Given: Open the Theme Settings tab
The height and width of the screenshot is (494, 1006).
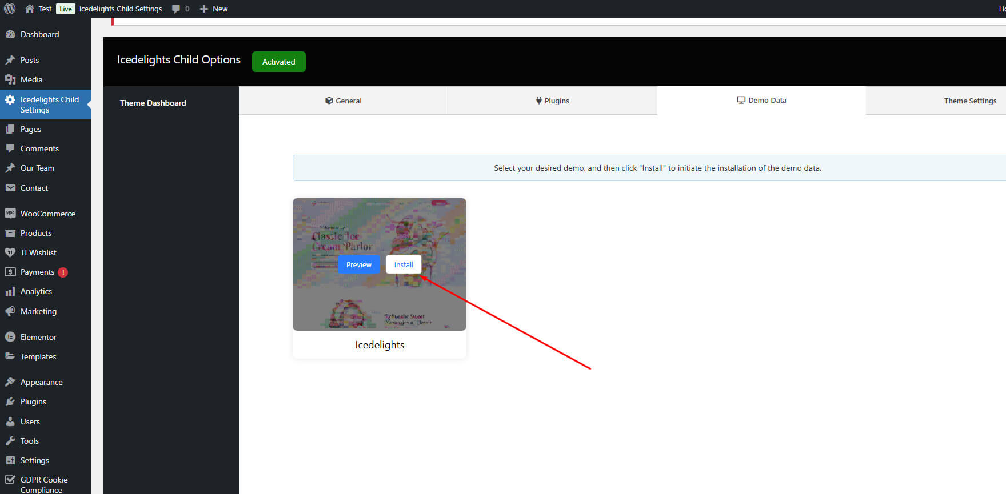Looking at the screenshot, I should (x=970, y=101).
